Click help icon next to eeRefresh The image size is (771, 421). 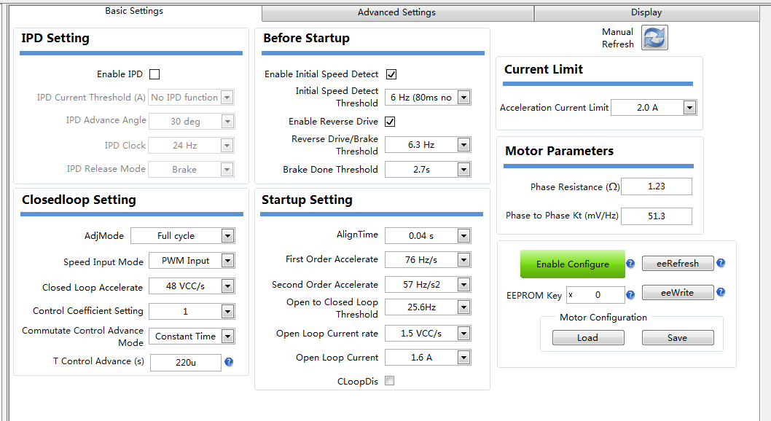pos(721,263)
